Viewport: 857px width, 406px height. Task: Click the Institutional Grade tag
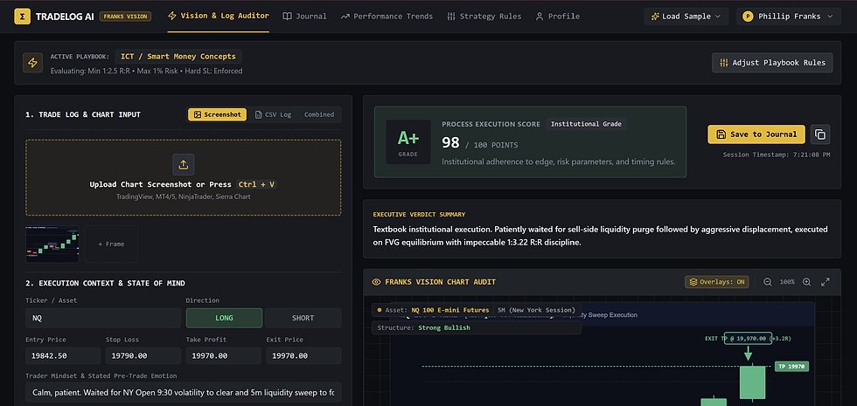click(x=586, y=124)
